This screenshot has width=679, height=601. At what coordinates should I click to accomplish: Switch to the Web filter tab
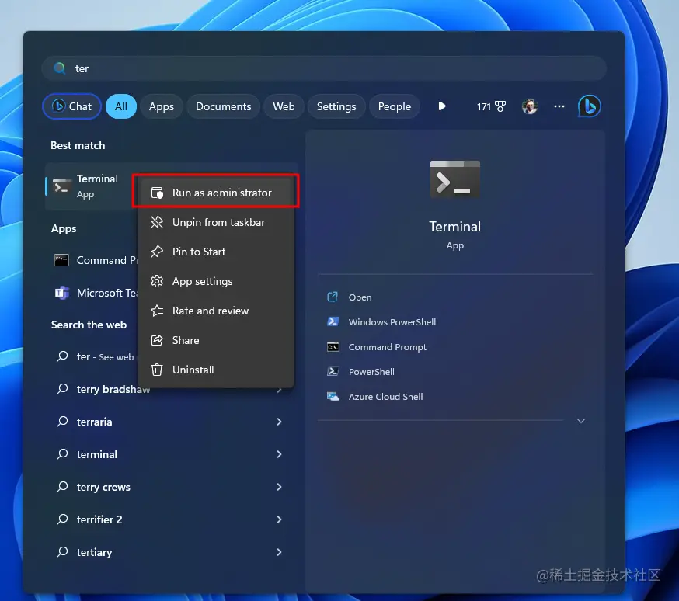[284, 106]
